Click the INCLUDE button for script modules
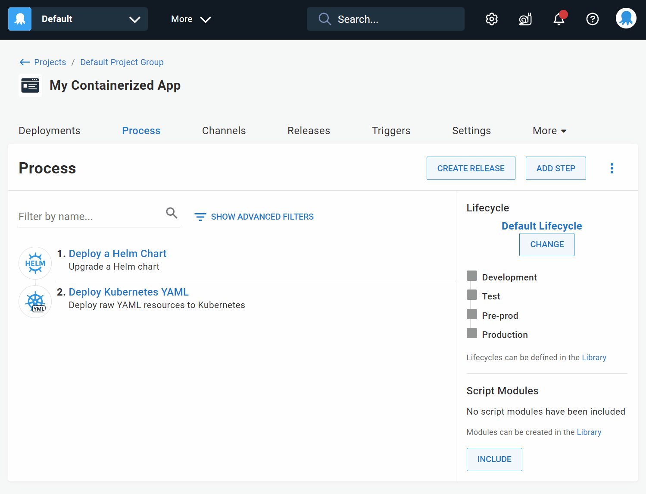The height and width of the screenshot is (494, 646). point(494,459)
